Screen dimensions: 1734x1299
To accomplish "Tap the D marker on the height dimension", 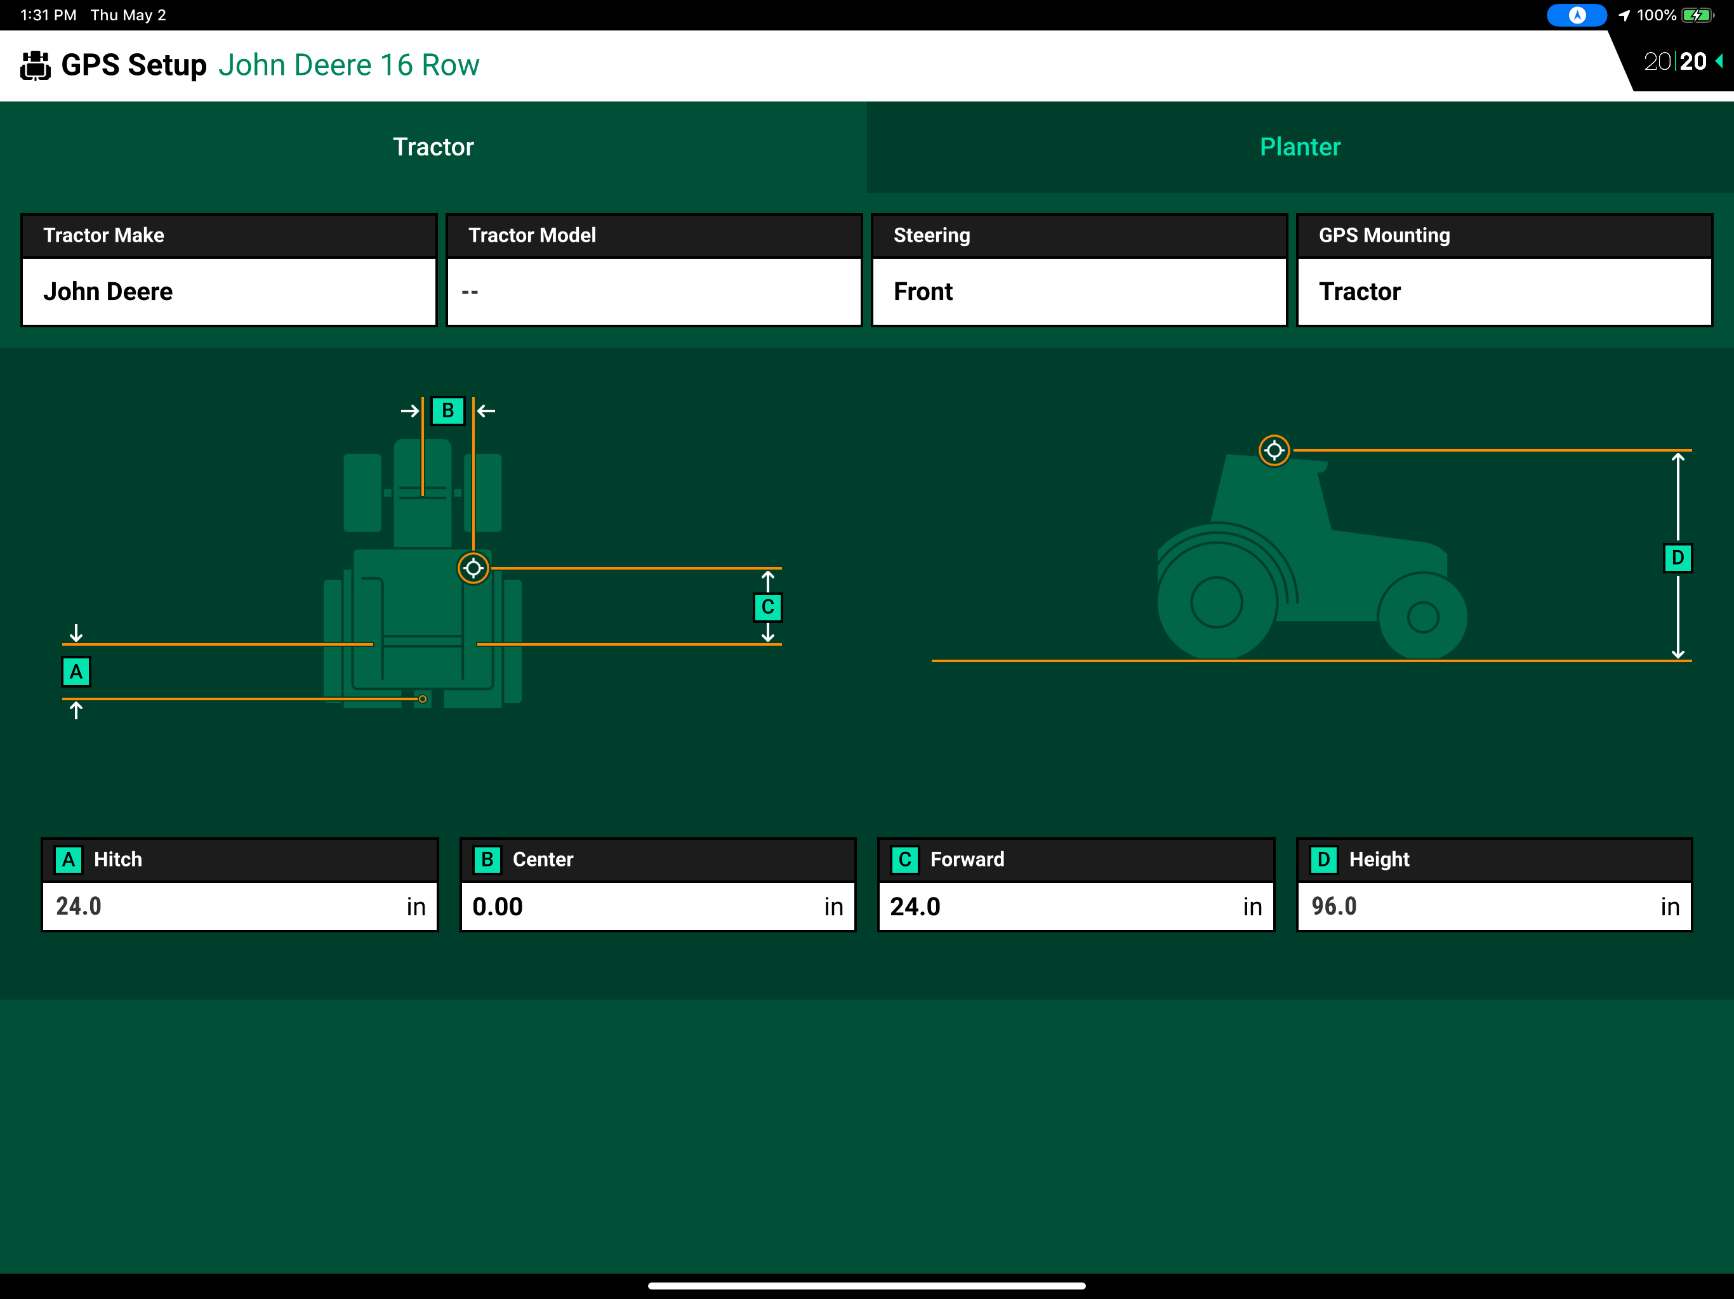I will [x=1678, y=558].
